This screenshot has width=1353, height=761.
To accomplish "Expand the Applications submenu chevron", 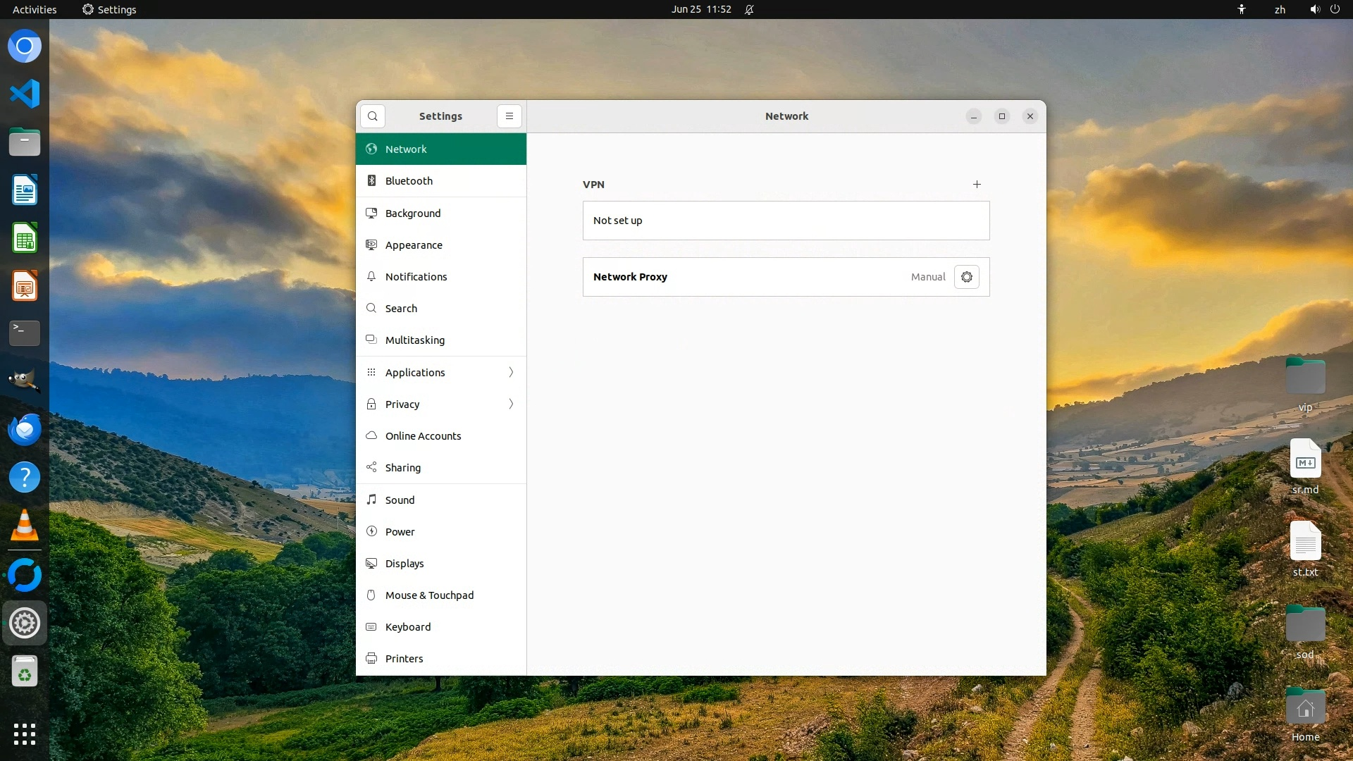I will pyautogui.click(x=511, y=373).
